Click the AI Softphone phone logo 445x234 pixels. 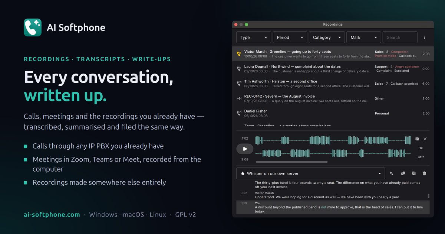[x=33, y=27]
